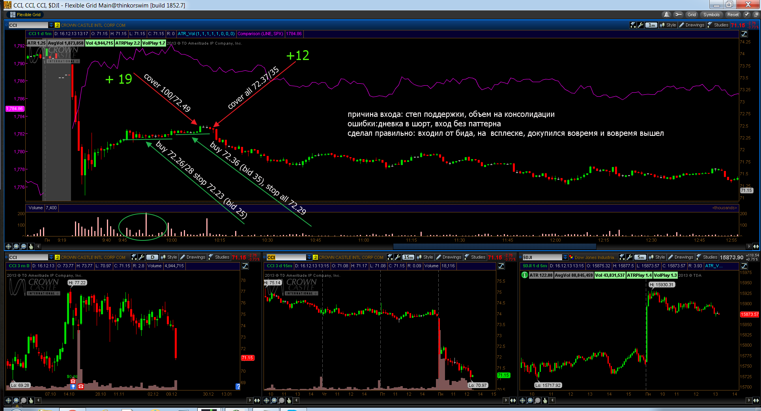761x411 pixels.
Task: Open Drawings menu in daily CCI chart
Action: coord(193,257)
